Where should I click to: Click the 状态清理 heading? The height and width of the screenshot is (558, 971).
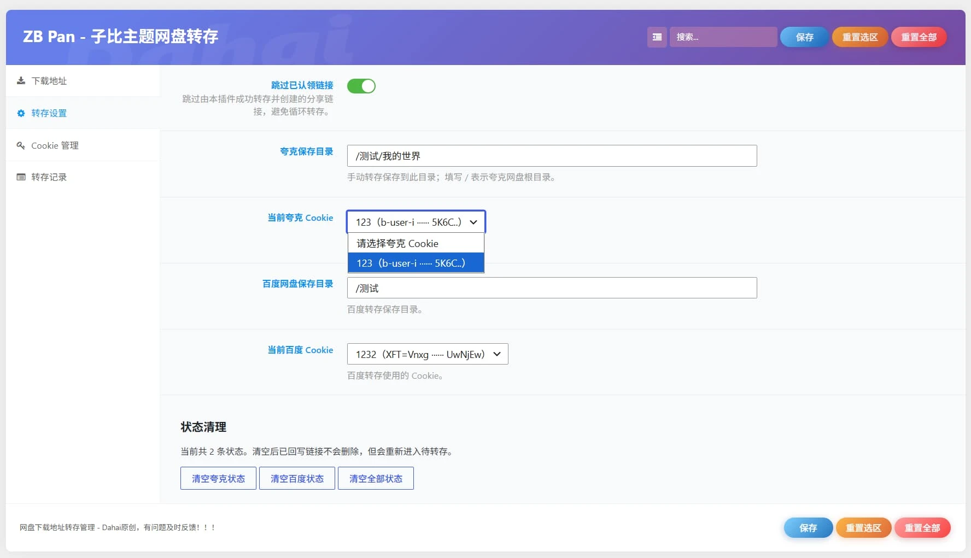point(203,427)
